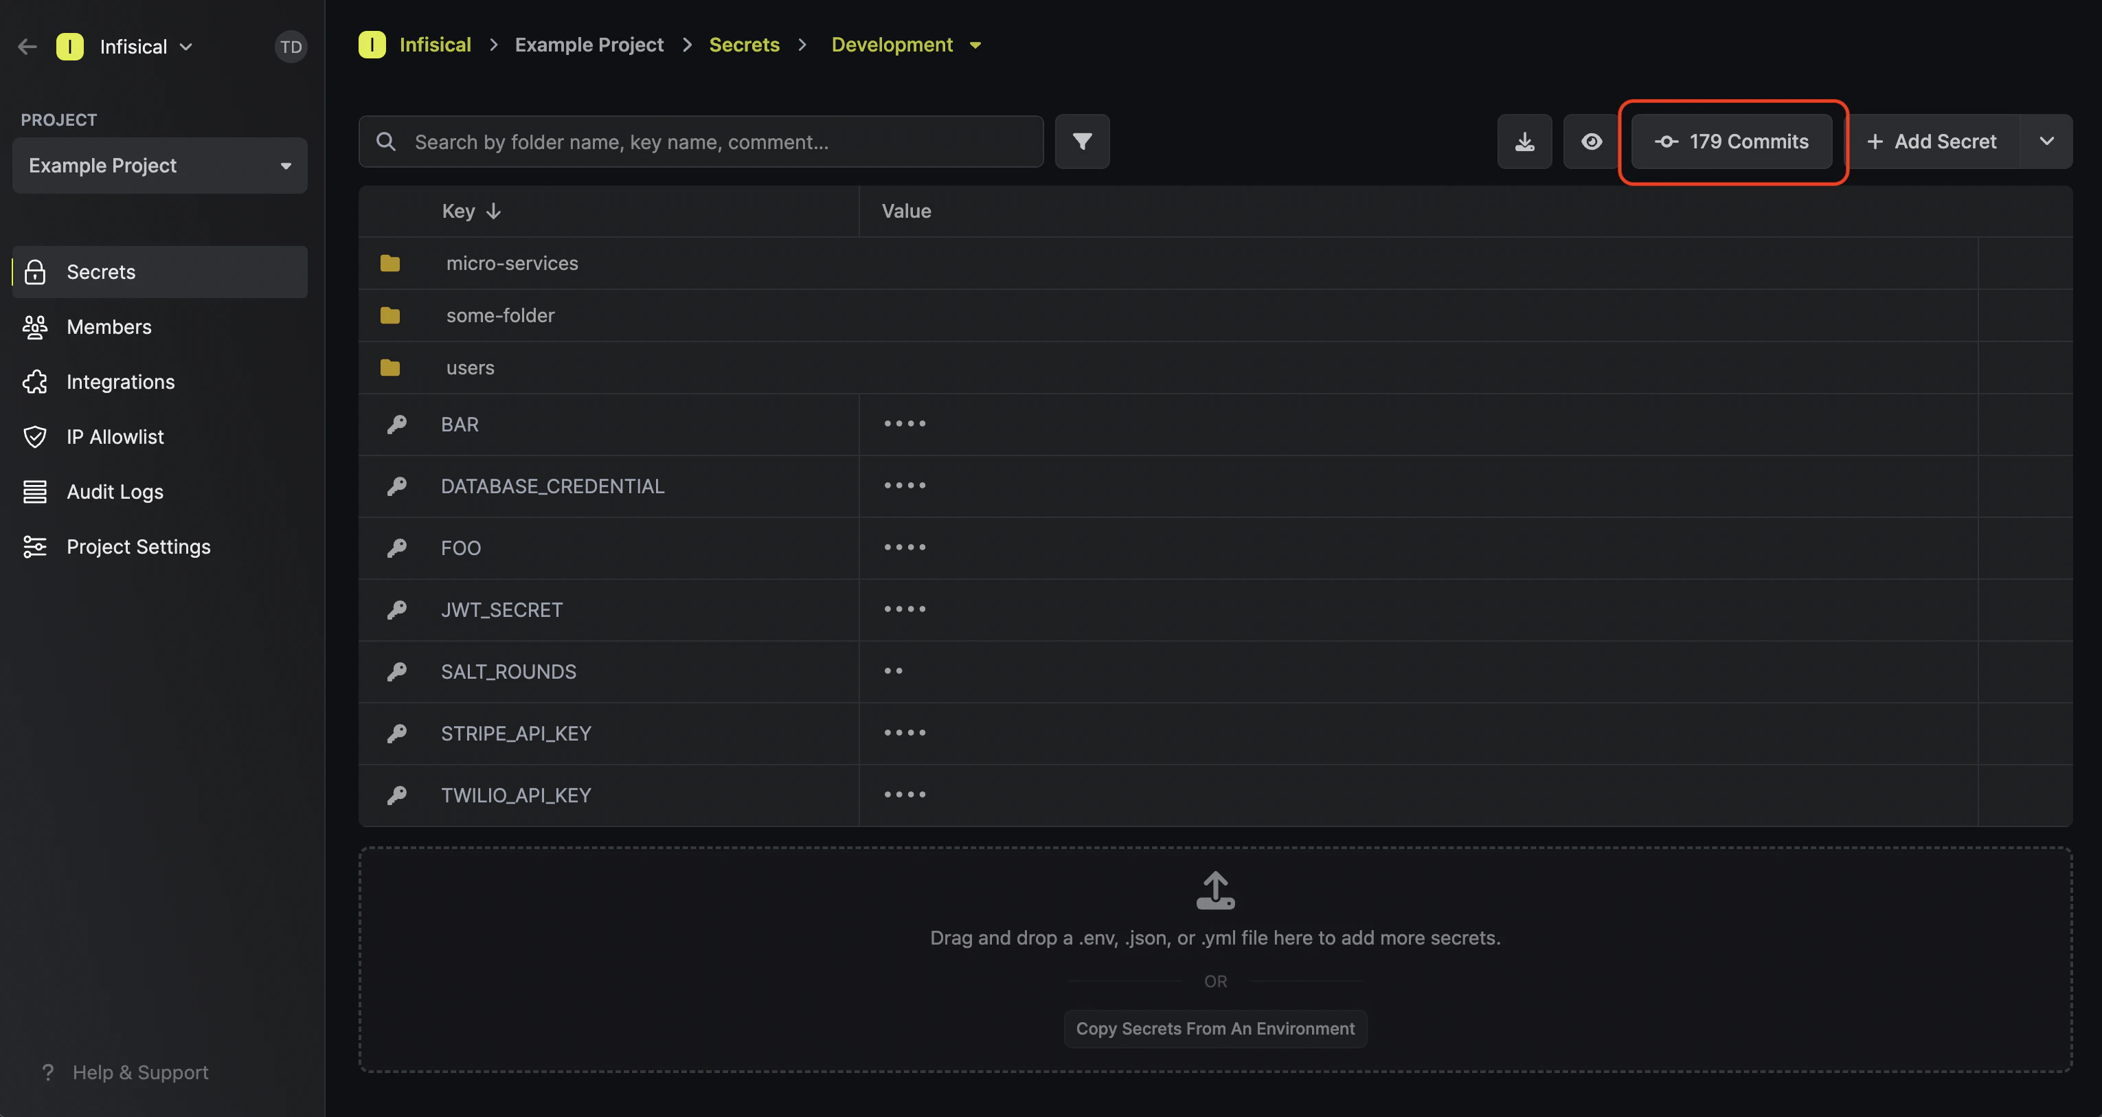Viewport: 2102px width, 1117px height.
Task: Open the filter options funnel icon
Action: coord(1082,142)
